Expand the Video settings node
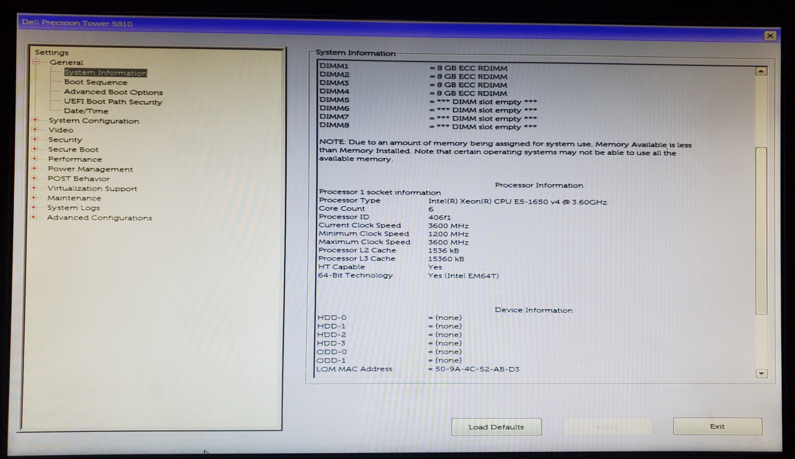This screenshot has height=459, width=795. click(35, 130)
